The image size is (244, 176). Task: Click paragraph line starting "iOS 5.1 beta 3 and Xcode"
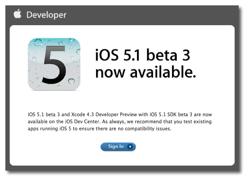[120, 115]
